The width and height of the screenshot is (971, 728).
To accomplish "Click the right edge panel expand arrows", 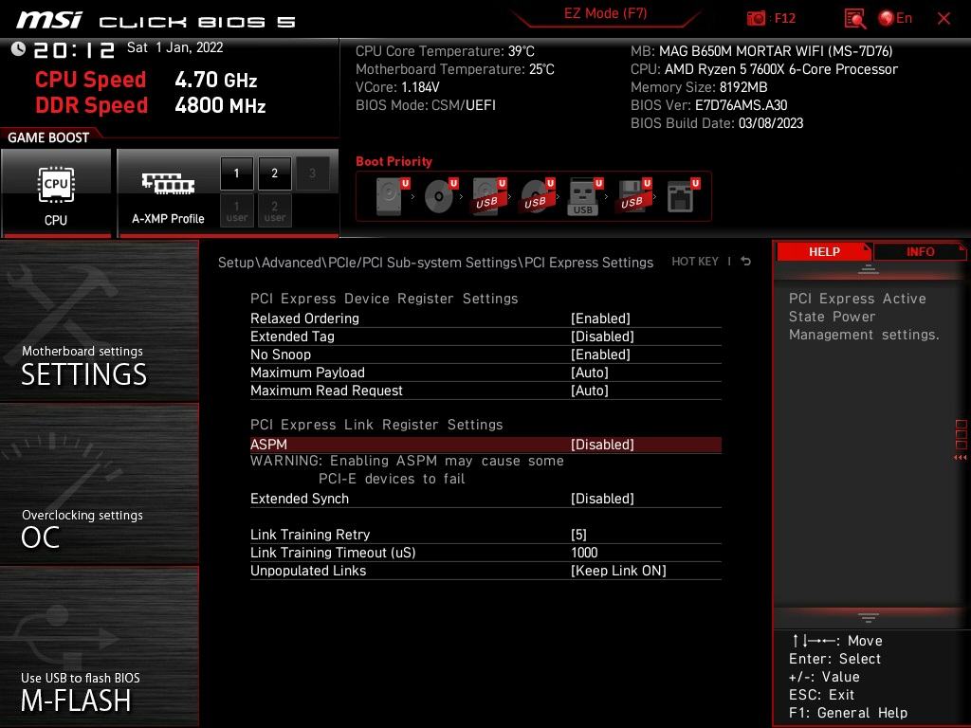I will pos(961,458).
